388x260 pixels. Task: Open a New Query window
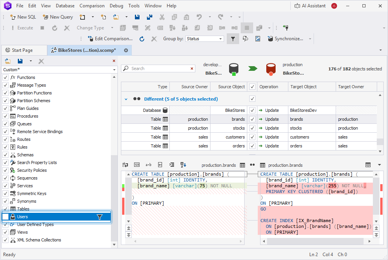click(57, 17)
